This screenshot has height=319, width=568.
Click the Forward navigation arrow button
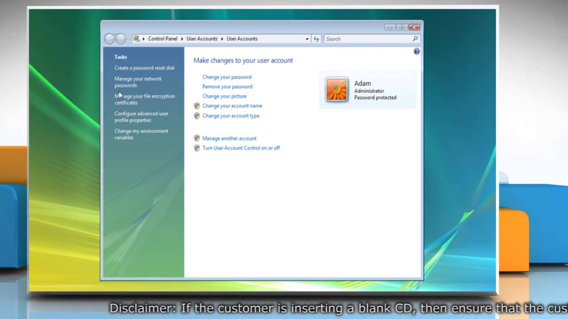click(121, 39)
